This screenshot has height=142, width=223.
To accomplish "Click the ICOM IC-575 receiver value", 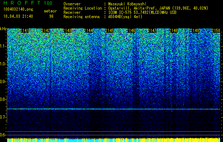I will pos(142,12).
